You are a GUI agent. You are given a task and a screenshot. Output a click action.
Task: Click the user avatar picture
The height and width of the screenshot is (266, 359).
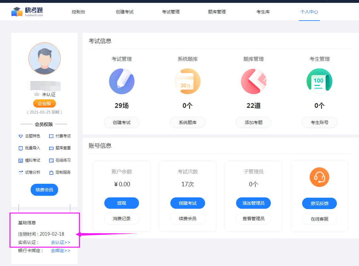pyautogui.click(x=45, y=59)
